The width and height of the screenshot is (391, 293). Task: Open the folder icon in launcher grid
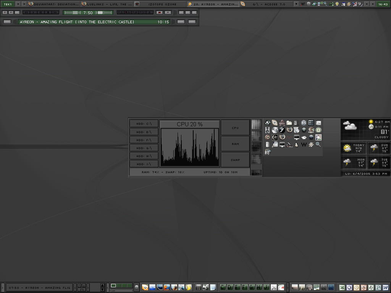pyautogui.click(x=289, y=123)
